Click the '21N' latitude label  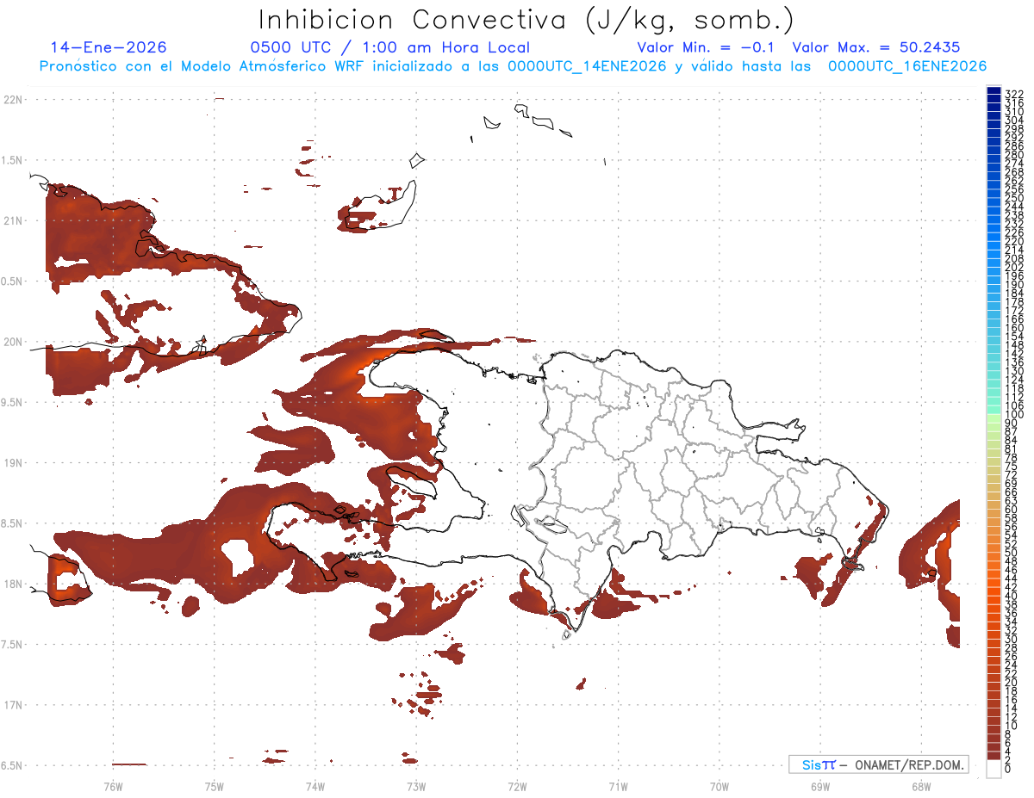12,220
